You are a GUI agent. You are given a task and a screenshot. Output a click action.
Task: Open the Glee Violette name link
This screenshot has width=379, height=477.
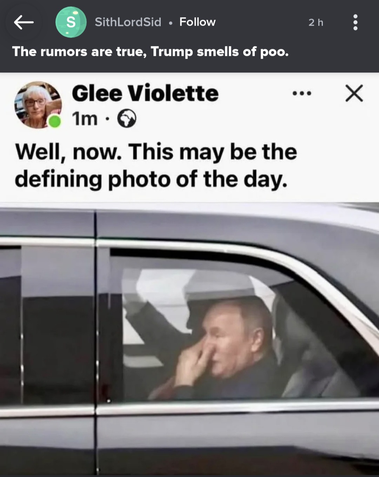(x=145, y=93)
